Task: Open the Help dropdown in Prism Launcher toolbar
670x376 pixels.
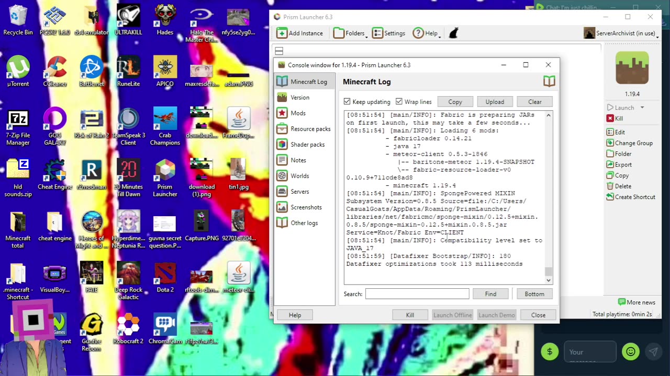Action: (427, 33)
